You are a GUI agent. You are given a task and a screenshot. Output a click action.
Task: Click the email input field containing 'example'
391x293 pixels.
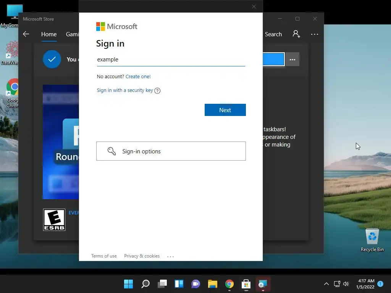[171, 60]
